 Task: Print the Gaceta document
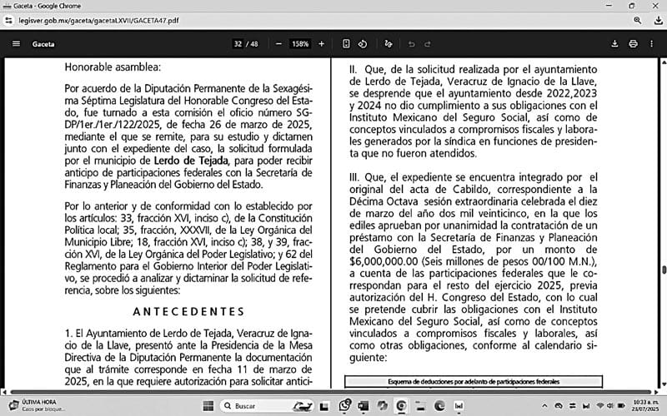coord(634,43)
